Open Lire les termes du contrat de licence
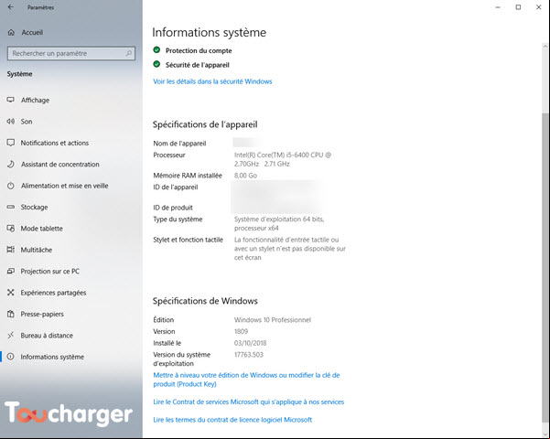This screenshot has width=550, height=439. [232, 420]
